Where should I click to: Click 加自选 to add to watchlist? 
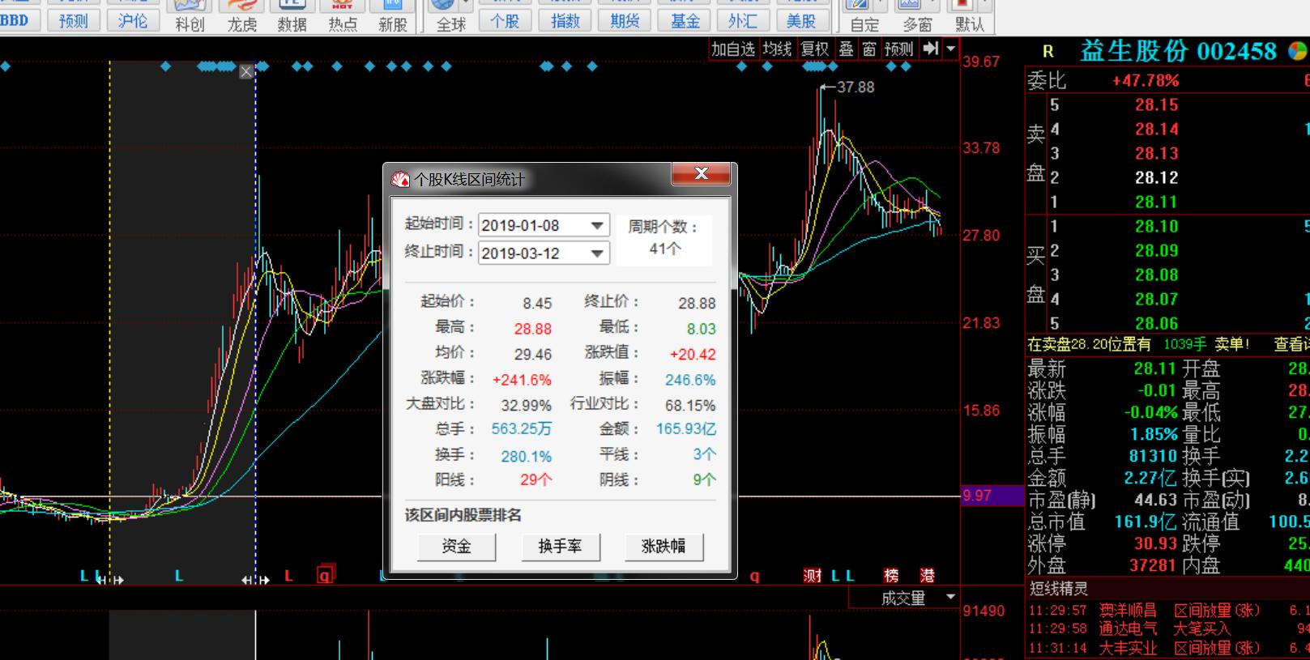point(733,49)
